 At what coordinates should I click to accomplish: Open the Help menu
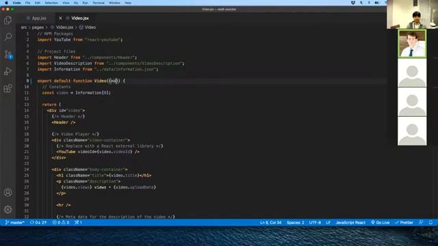(x=128, y=3)
